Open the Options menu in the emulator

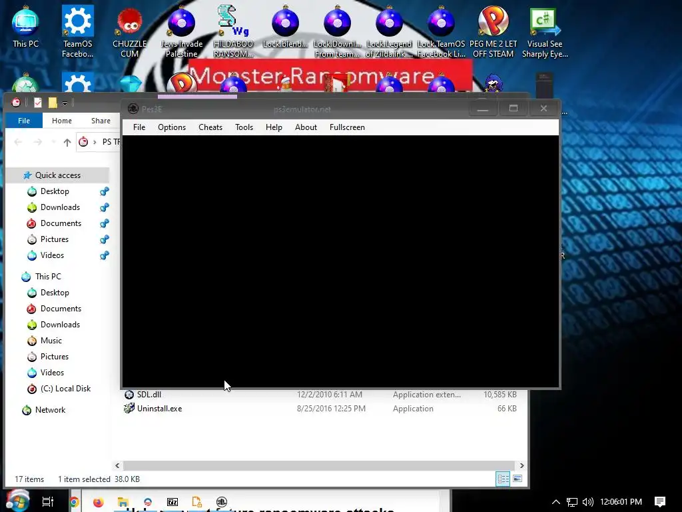pos(172,127)
